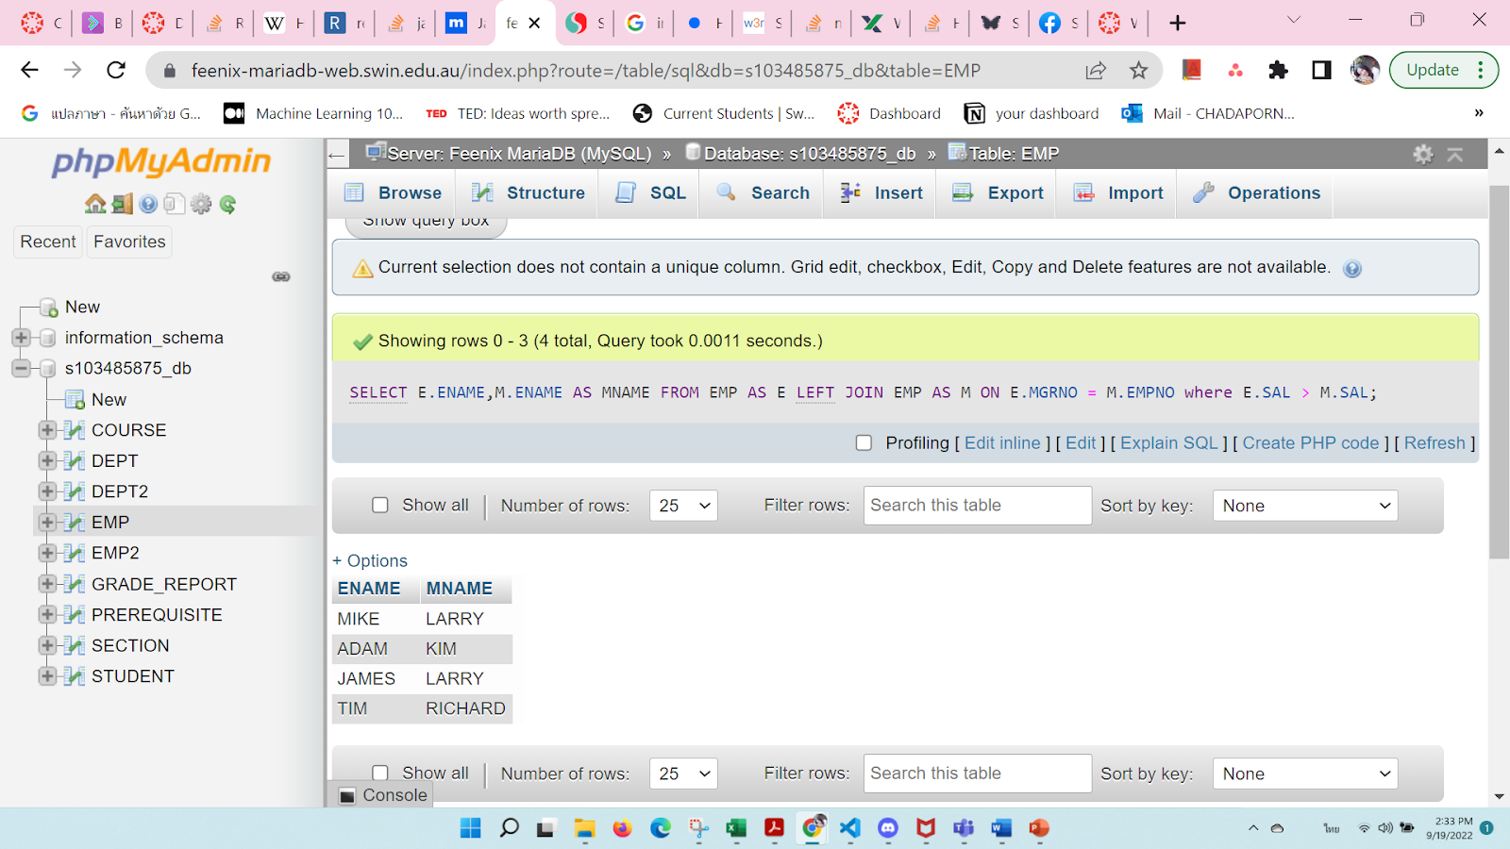Log out using the exit door icon

pos(123,204)
